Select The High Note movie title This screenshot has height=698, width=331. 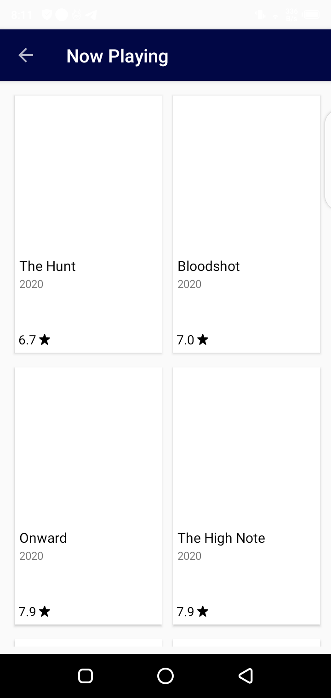pyautogui.click(x=221, y=538)
